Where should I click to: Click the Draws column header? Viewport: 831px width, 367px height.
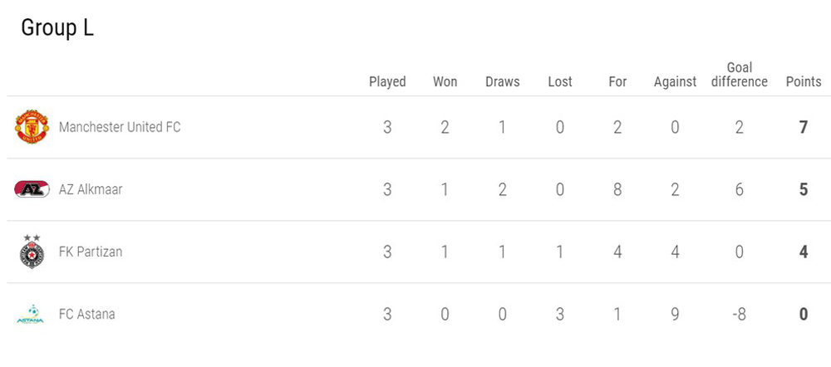[502, 81]
